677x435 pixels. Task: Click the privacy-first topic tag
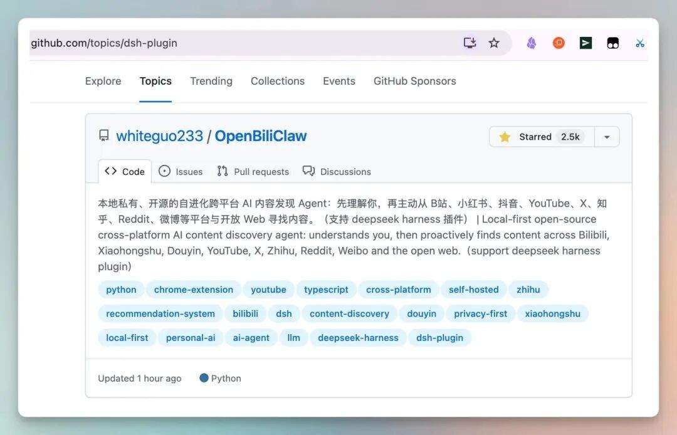click(x=481, y=314)
